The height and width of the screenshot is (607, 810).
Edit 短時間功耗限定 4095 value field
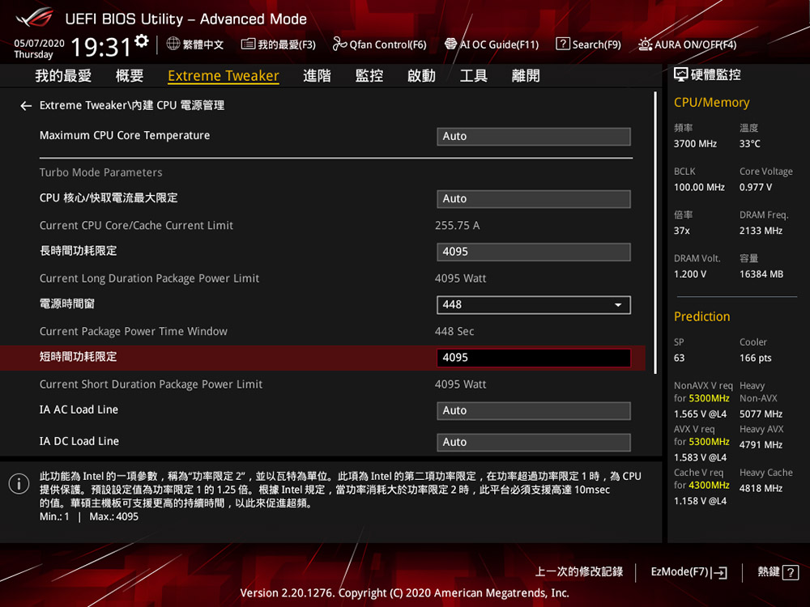(534, 358)
